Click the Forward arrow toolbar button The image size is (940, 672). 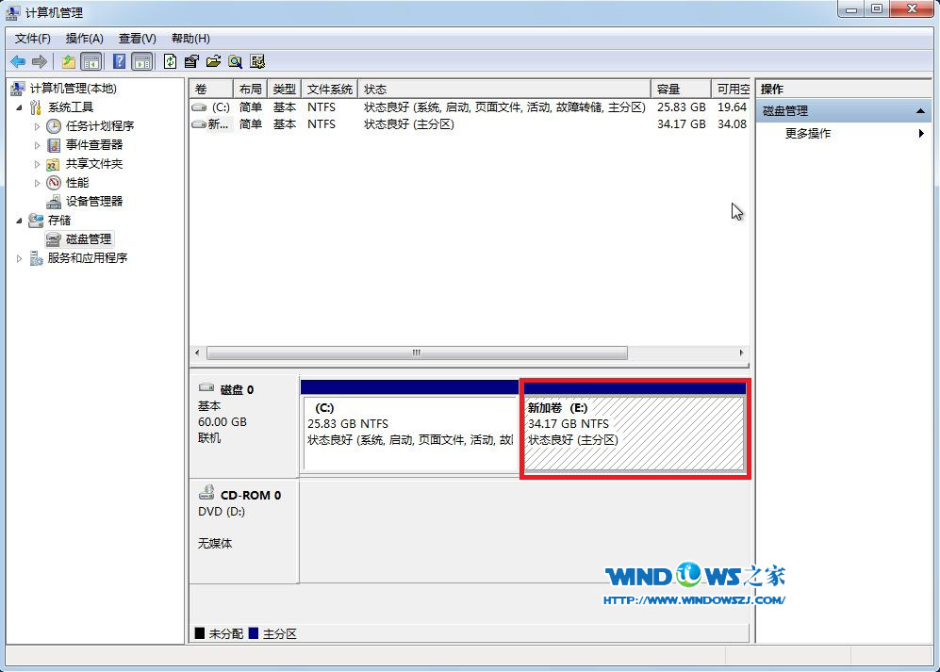40,61
